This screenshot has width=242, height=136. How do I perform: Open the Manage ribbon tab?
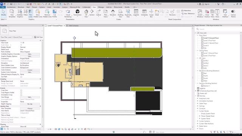[x=101, y=7]
